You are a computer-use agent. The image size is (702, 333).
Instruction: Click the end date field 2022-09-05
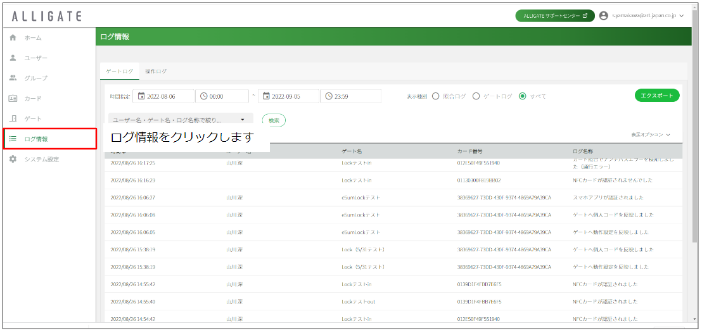pos(289,96)
